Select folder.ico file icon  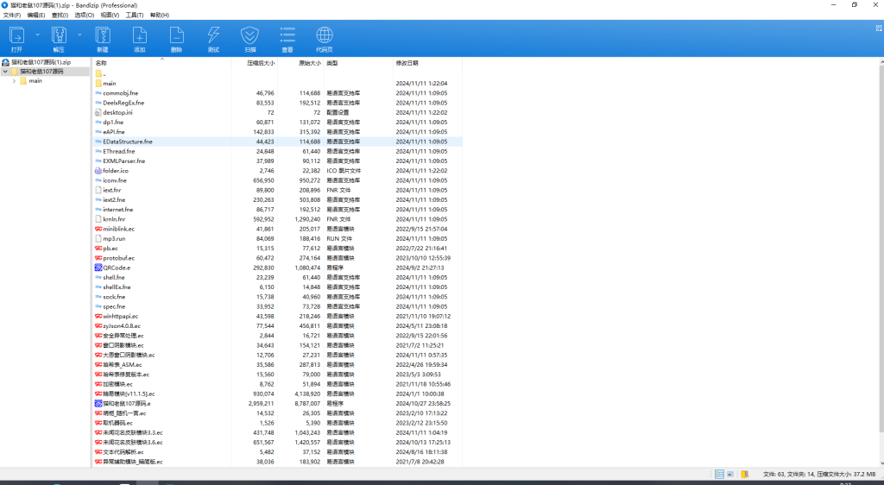[x=98, y=171]
